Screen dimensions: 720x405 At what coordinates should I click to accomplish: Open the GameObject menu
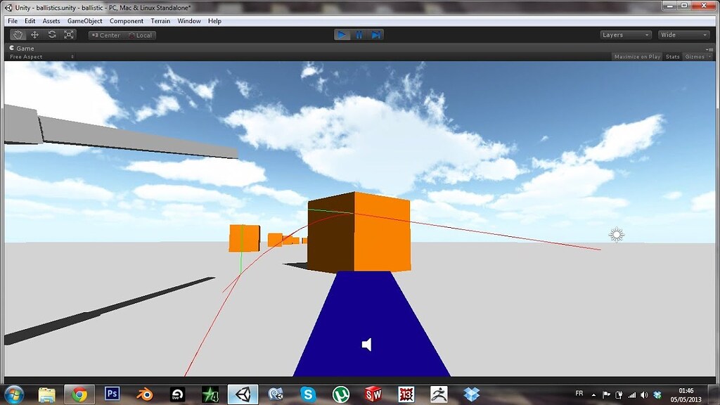(84, 20)
